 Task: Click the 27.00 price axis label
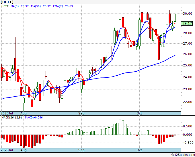(x=188, y=43)
